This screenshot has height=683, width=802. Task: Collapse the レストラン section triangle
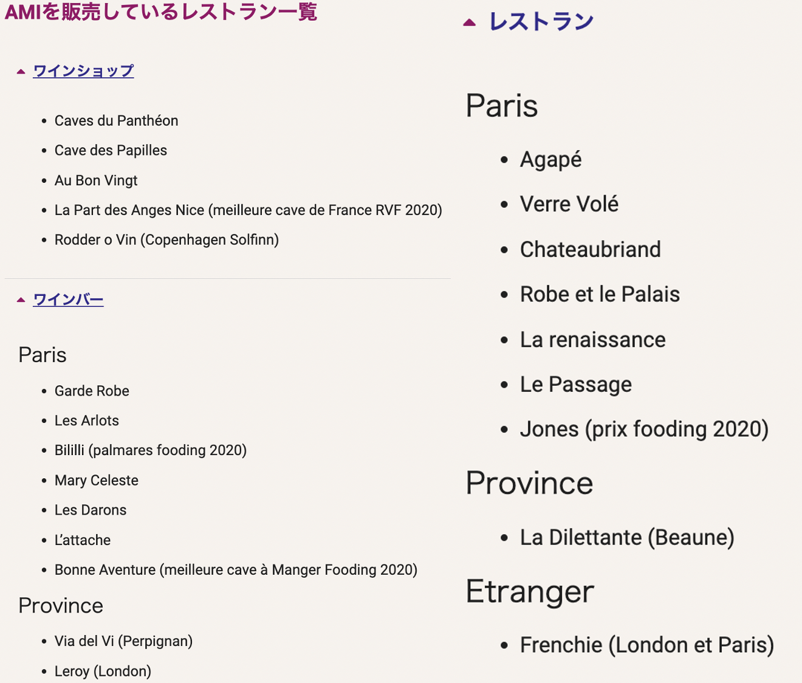pos(469,23)
